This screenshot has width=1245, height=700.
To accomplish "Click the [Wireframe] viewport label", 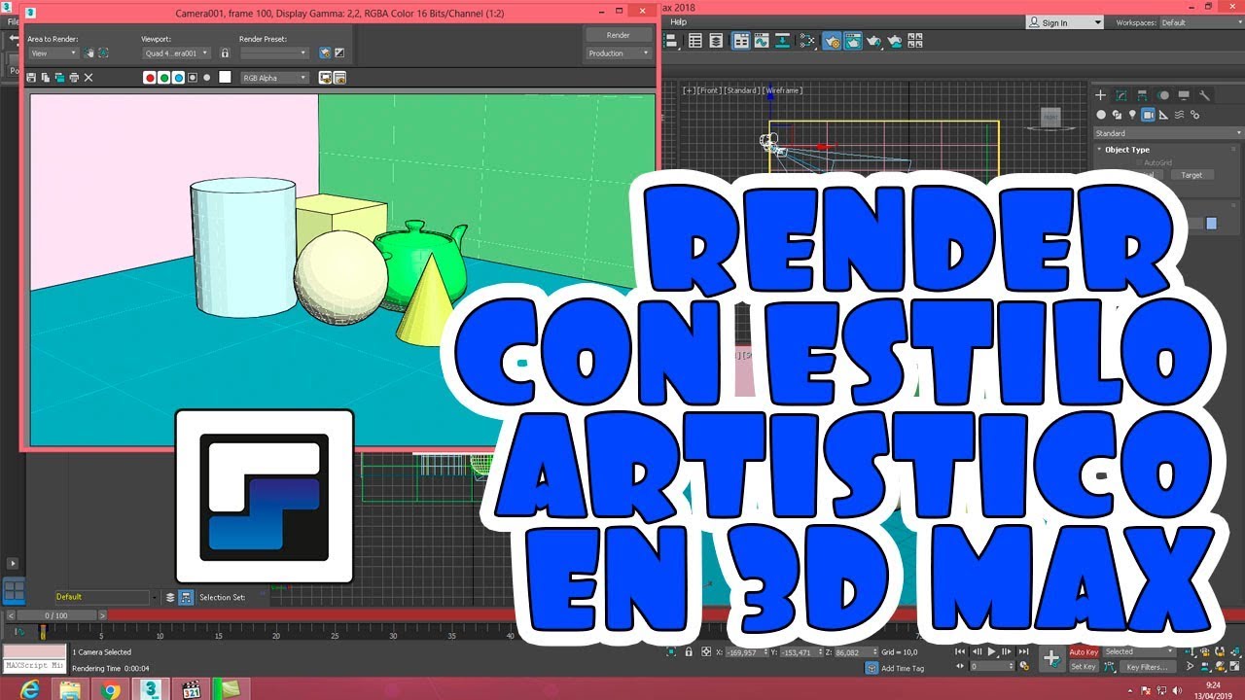I will pos(783,90).
